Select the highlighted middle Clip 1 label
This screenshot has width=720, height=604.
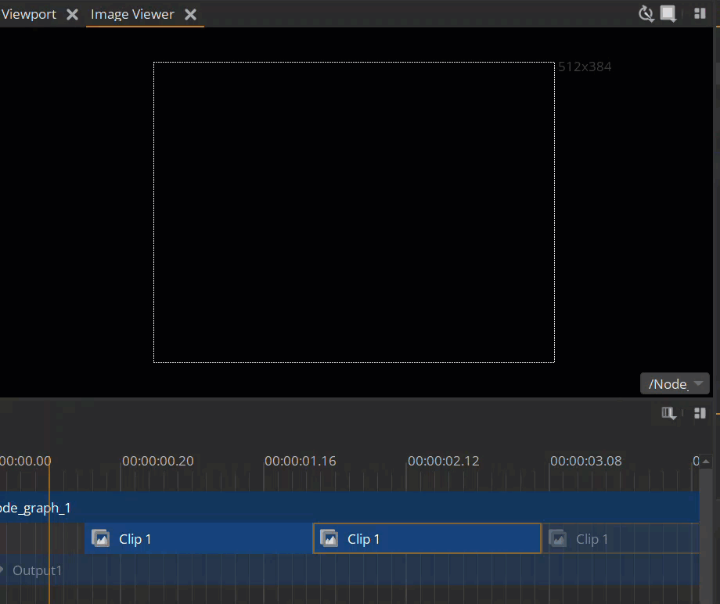point(364,539)
